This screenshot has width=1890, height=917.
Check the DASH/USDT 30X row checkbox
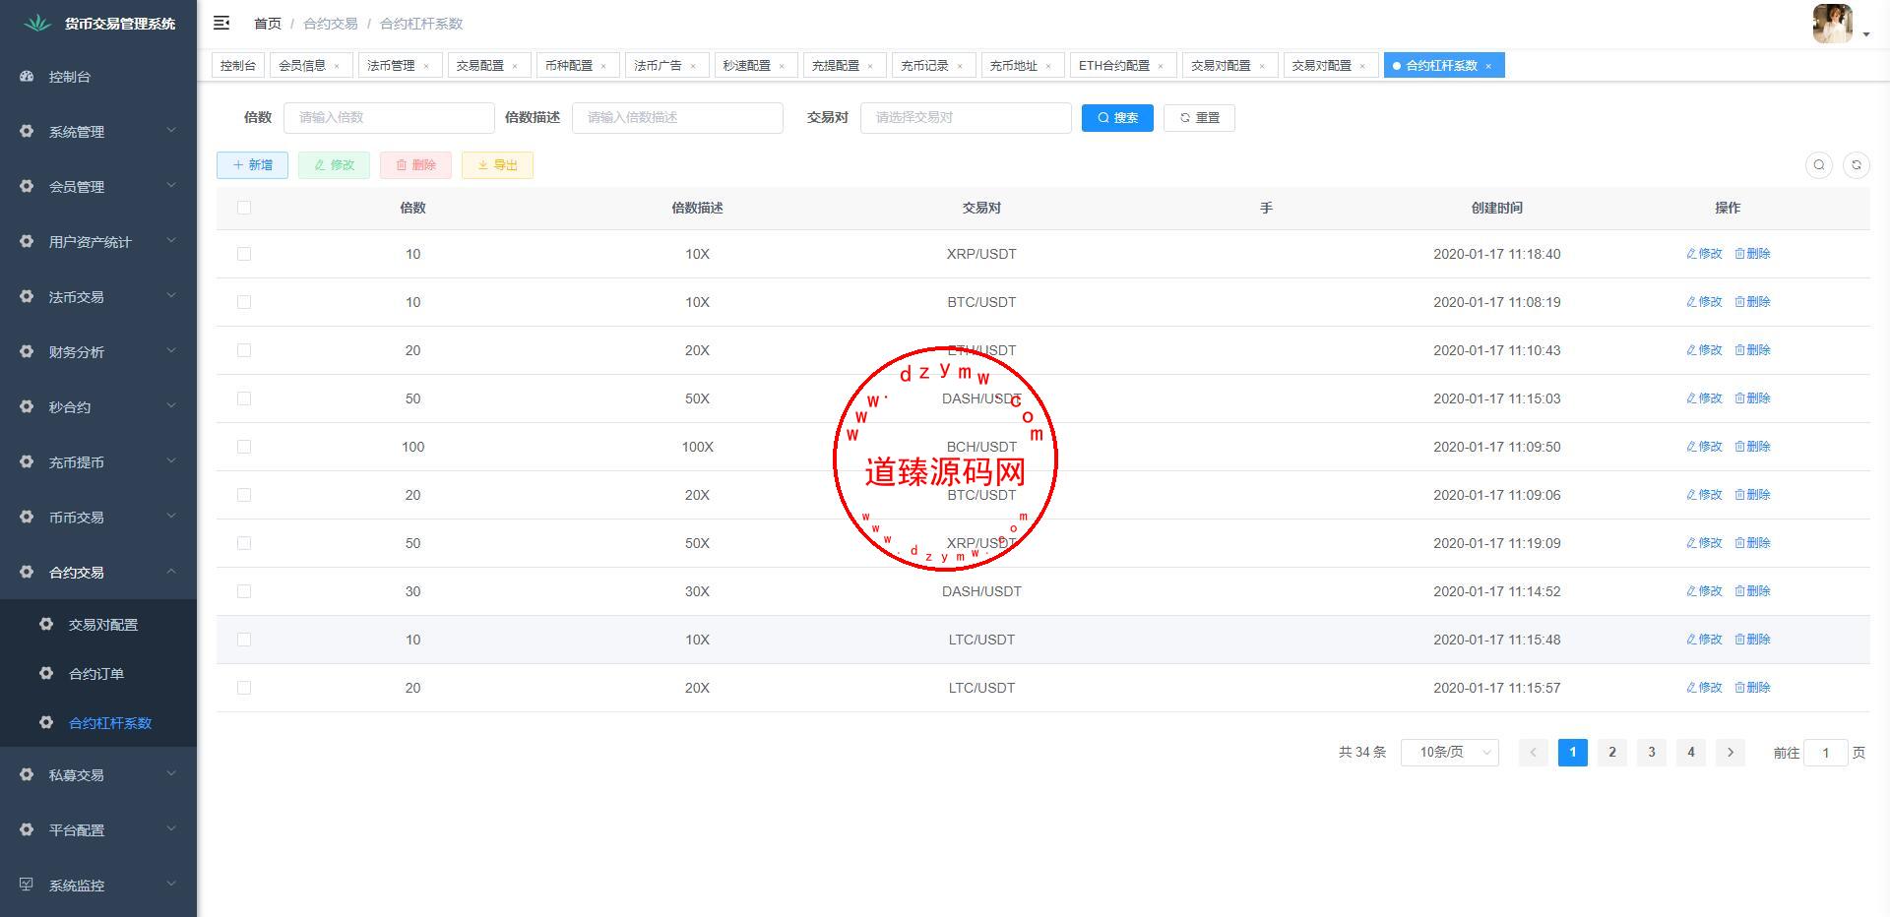244,591
